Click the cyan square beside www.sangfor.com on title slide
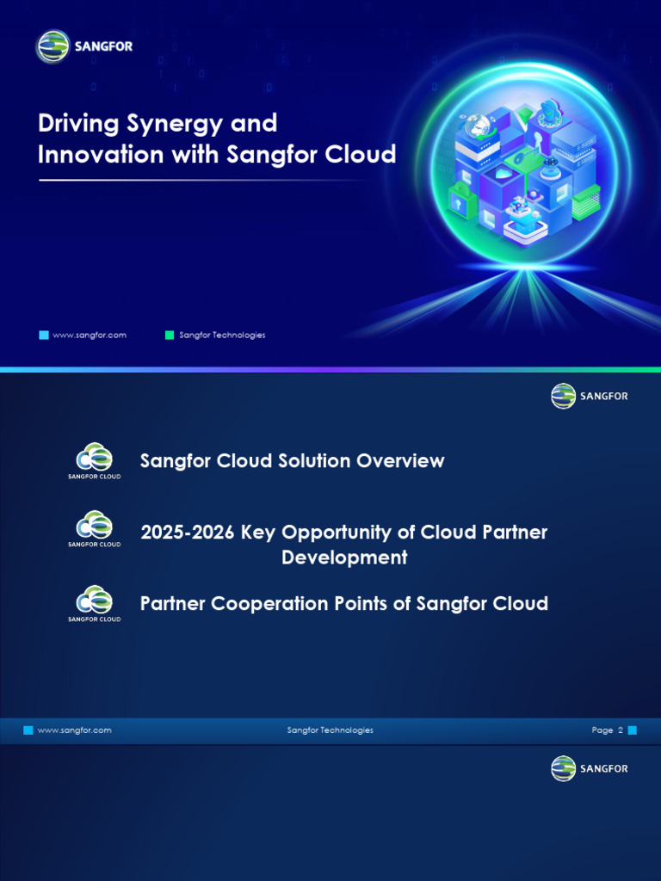Viewport: 661px width, 881px height. pyautogui.click(x=44, y=335)
